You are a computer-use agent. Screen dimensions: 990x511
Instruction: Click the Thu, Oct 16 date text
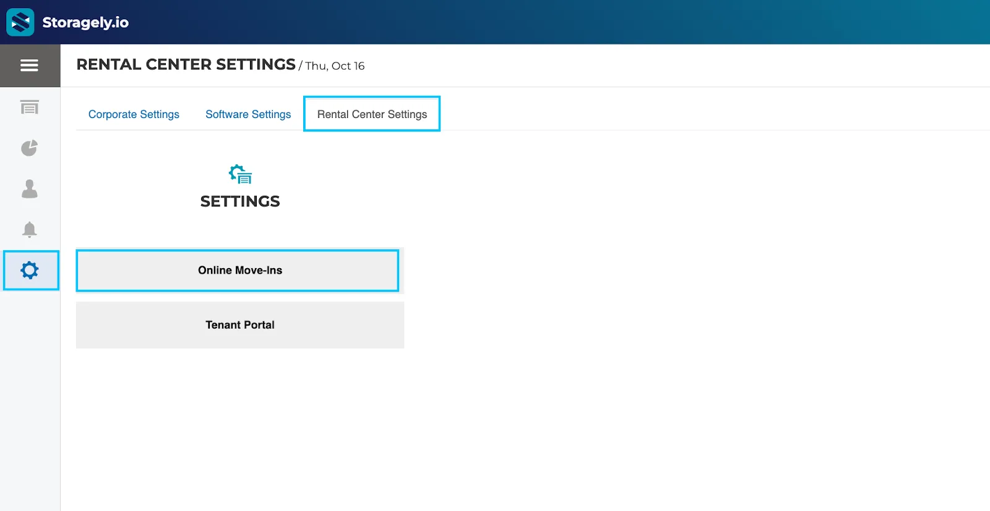335,66
